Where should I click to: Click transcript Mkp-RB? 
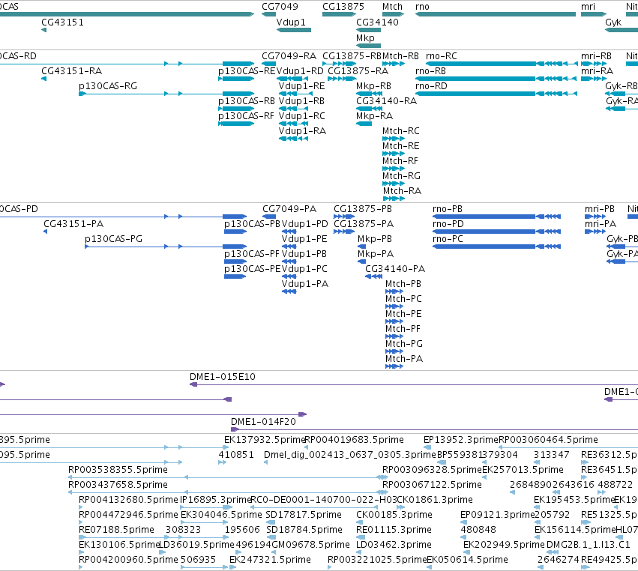tap(370, 94)
